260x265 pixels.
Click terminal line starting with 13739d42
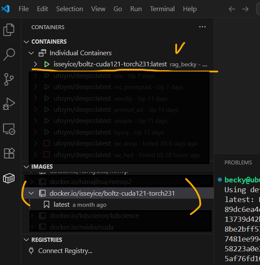pyautogui.click(x=242, y=219)
